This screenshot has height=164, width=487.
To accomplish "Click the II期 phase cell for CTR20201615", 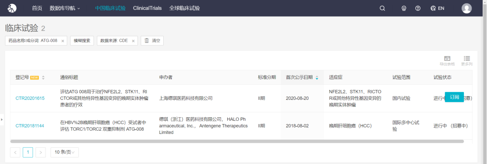I will pyautogui.click(x=261, y=98).
